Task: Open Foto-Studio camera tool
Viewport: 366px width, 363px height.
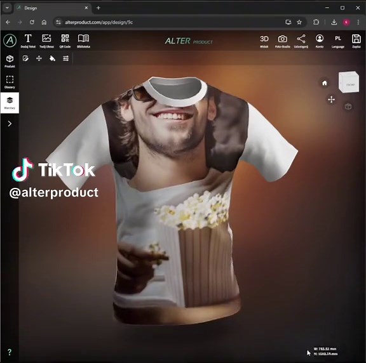Action: tap(282, 41)
